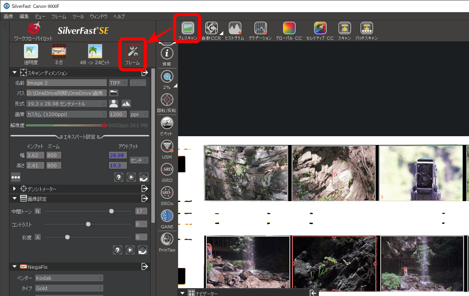Open the フレーム tools icon
The width and height of the screenshot is (469, 296).
132,51
